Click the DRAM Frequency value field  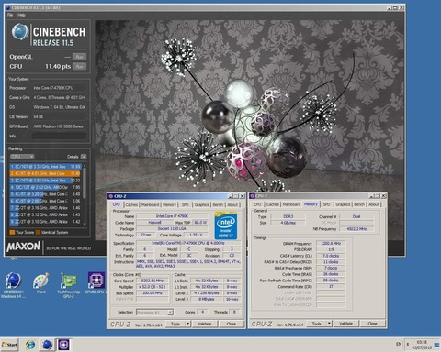(x=331, y=244)
